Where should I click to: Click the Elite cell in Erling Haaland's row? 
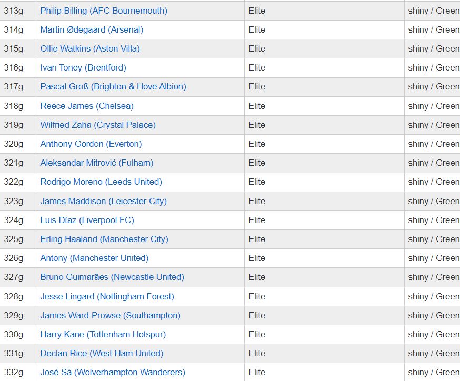[x=324, y=239]
